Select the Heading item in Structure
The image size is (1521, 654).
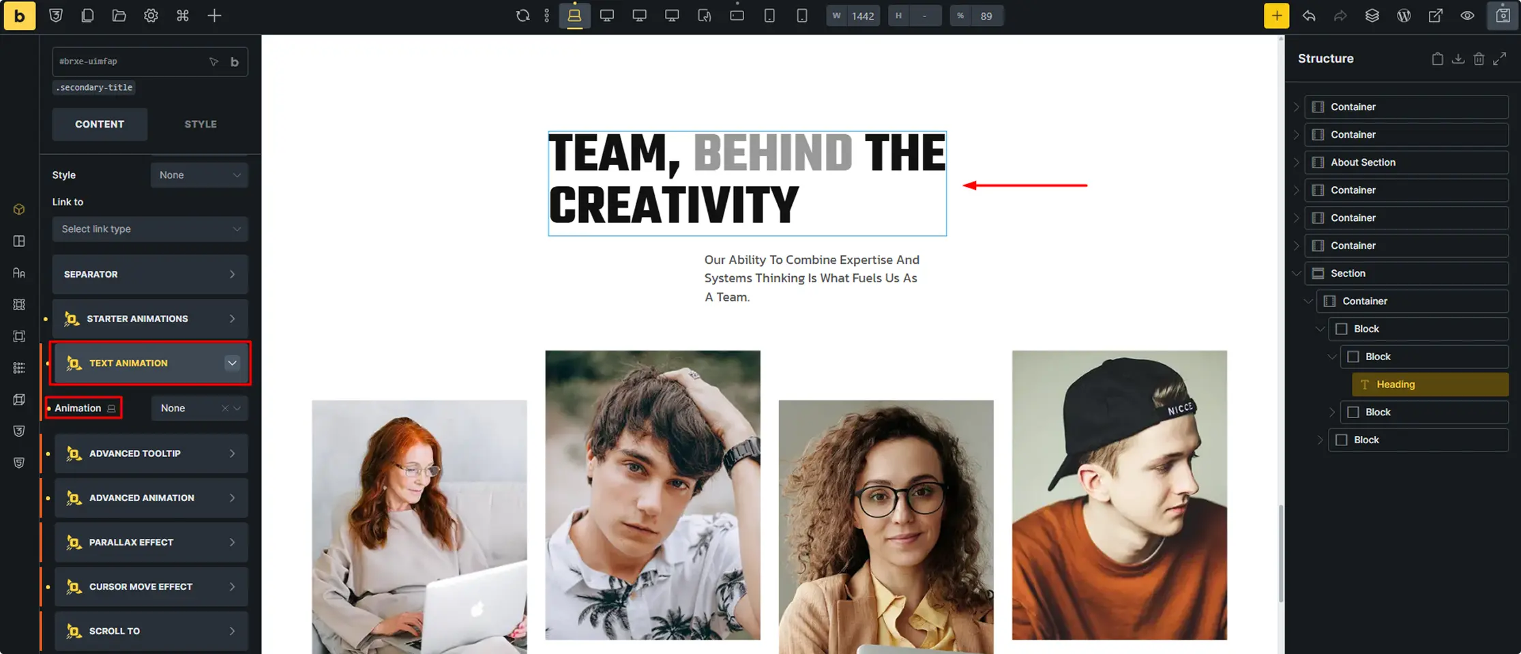[1430, 385]
